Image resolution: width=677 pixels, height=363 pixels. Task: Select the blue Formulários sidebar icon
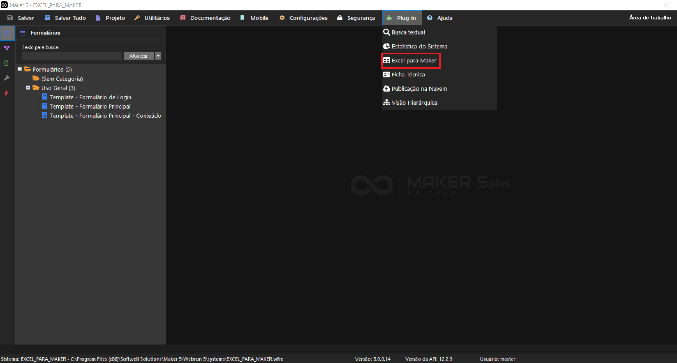[x=7, y=33]
